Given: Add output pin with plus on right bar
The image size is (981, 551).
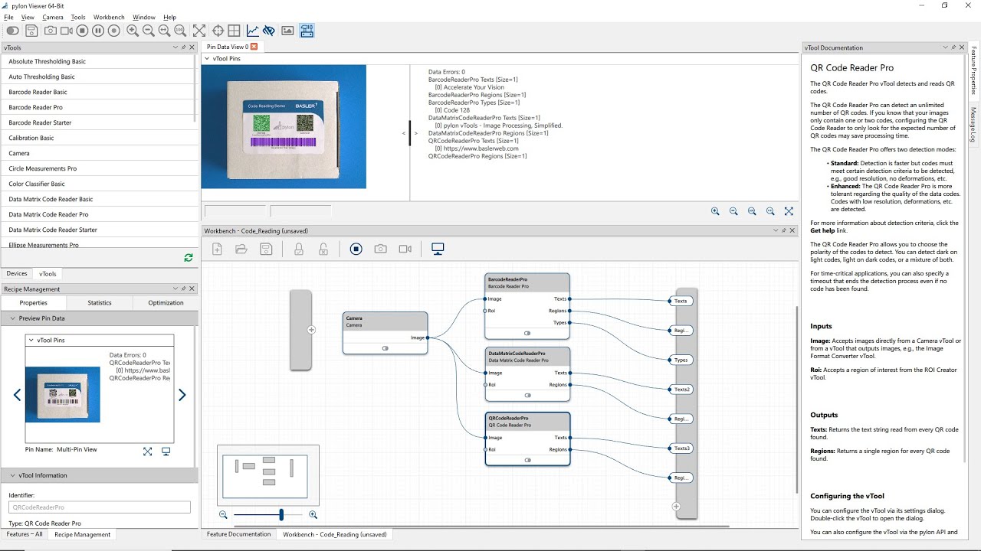Looking at the screenshot, I should point(676,506).
